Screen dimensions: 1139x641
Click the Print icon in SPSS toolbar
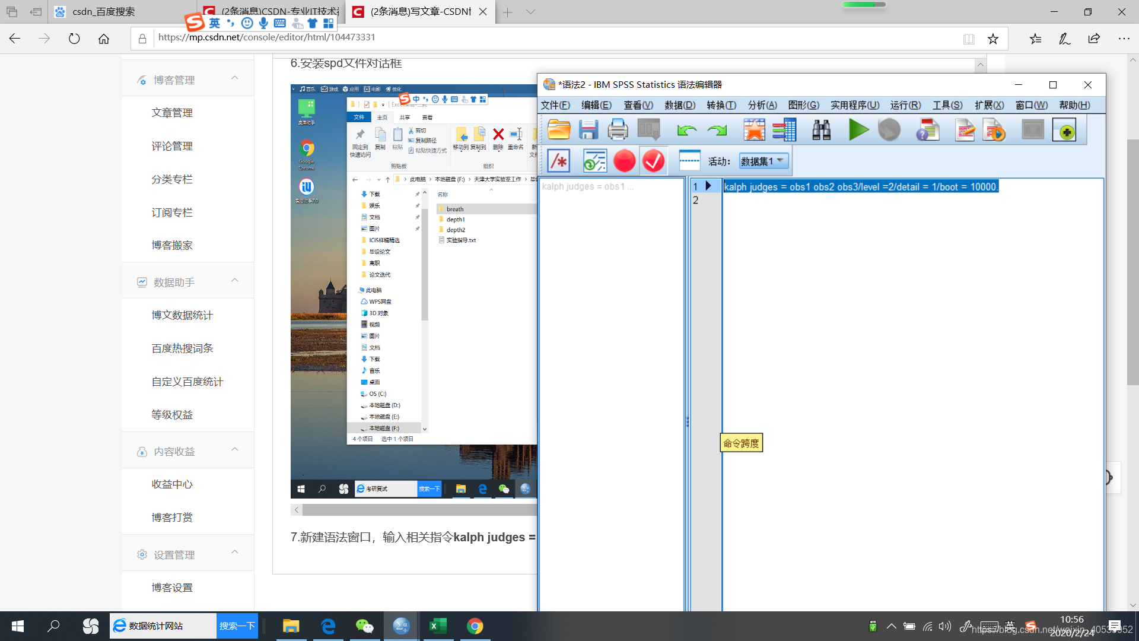coord(618,129)
